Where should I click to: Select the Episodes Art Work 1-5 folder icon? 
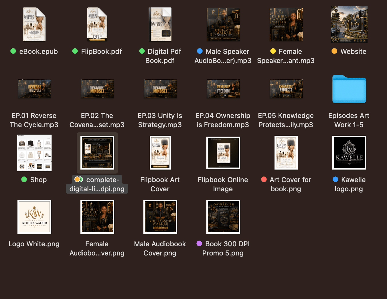[x=349, y=89]
